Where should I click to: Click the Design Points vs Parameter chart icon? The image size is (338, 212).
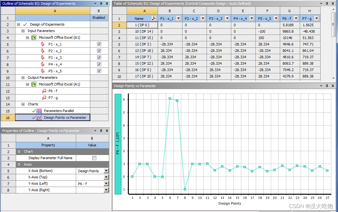pos(40,118)
